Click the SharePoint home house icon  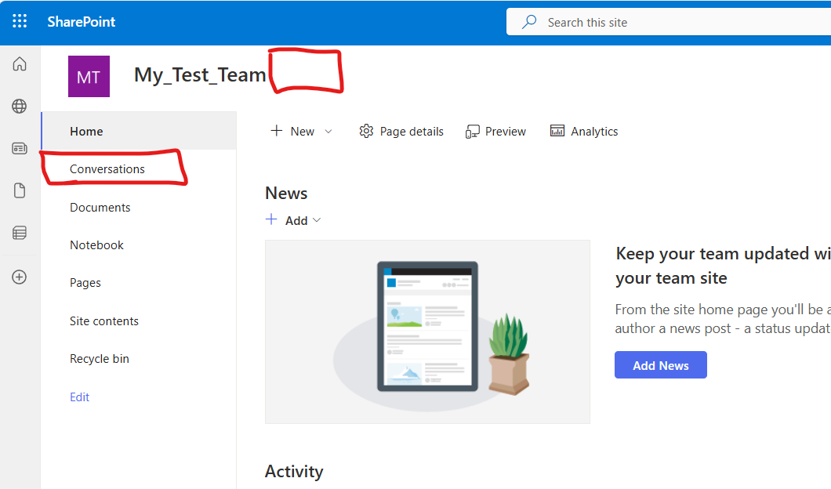point(20,64)
